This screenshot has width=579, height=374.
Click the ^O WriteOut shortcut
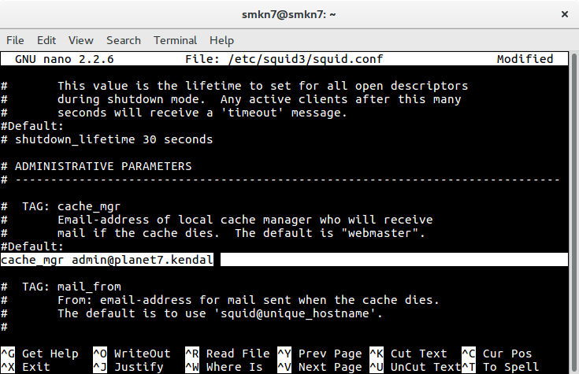pyautogui.click(x=132, y=354)
